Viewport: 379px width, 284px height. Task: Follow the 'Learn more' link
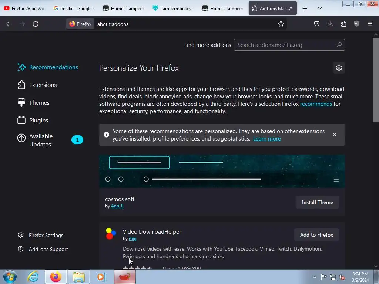tap(267, 139)
